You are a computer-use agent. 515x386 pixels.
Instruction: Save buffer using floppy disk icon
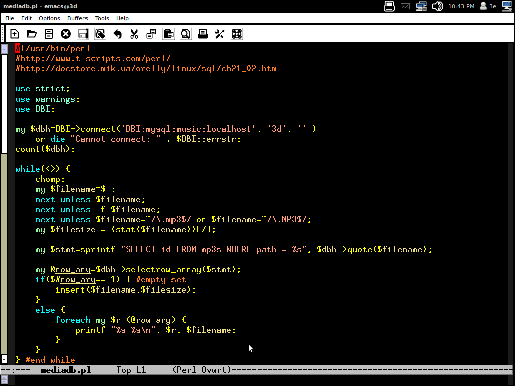click(83, 34)
